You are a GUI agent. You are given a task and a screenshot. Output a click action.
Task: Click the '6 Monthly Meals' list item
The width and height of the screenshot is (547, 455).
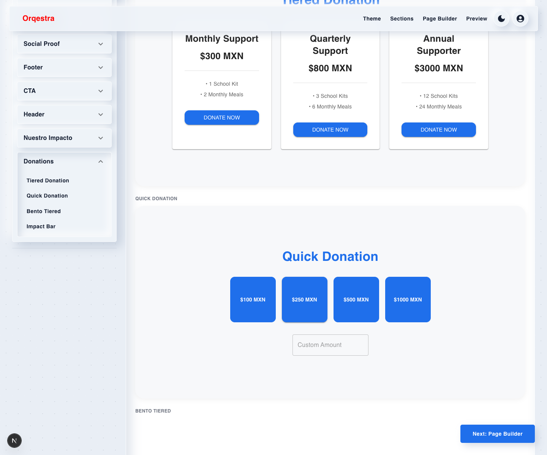pyautogui.click(x=330, y=107)
